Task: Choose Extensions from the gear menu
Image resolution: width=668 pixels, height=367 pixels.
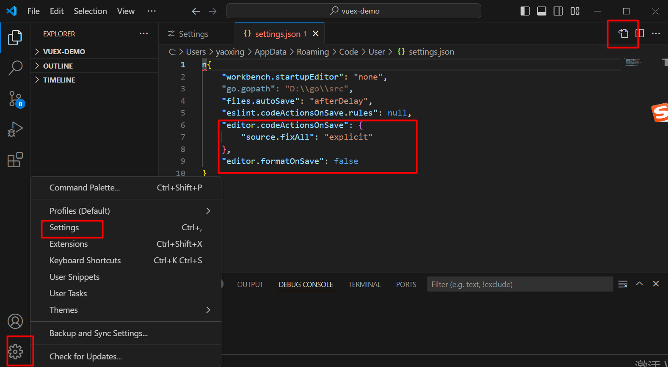Action: [126, 244]
